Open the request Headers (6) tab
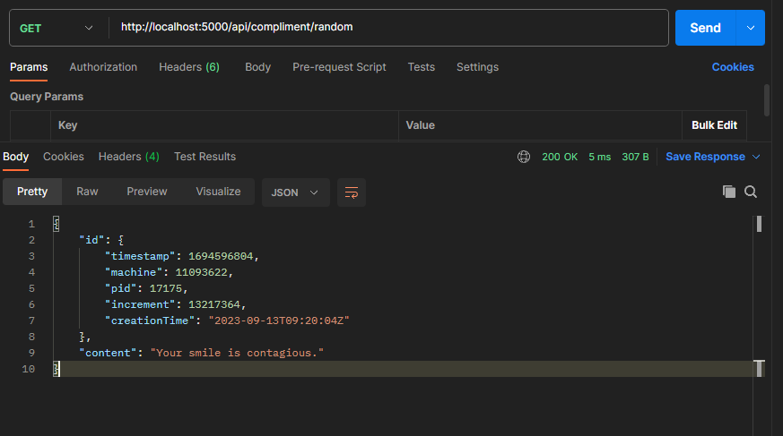 188,67
